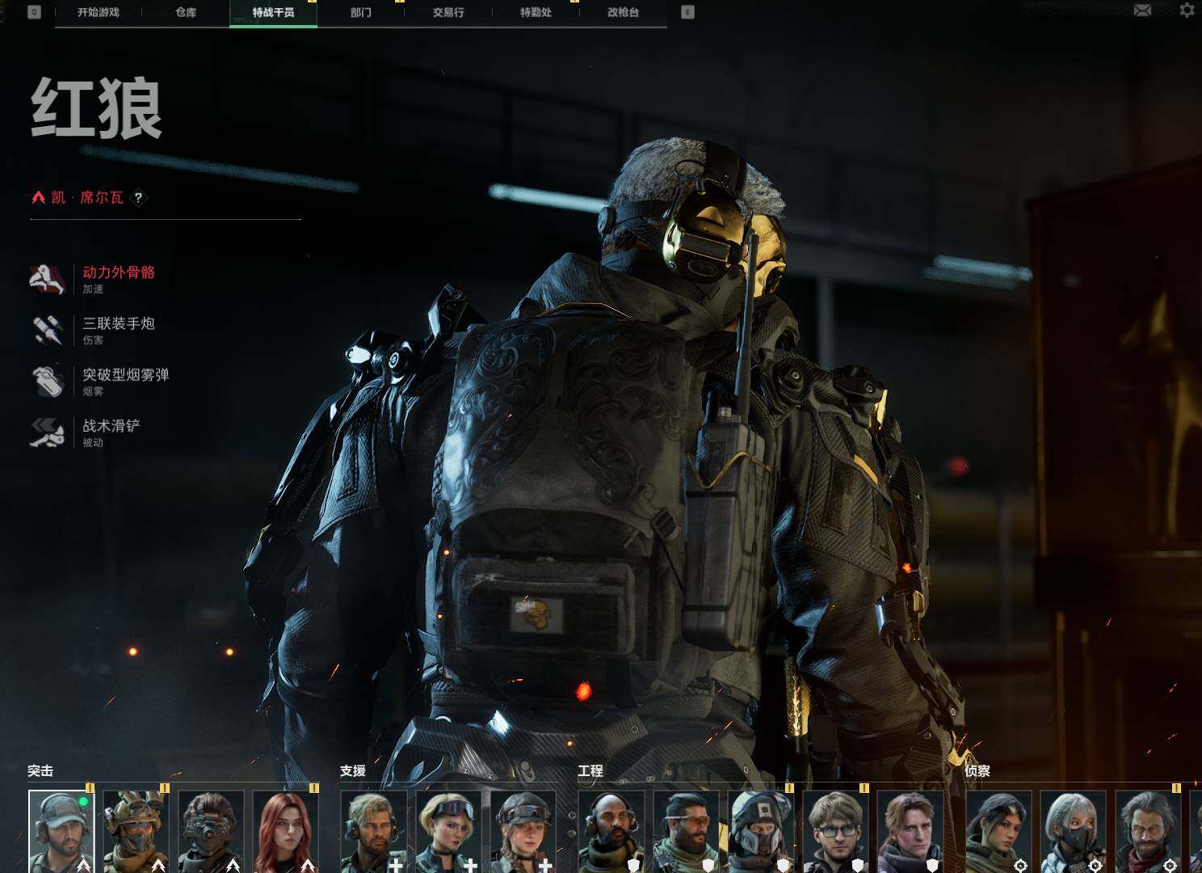Image resolution: width=1202 pixels, height=873 pixels.
Task: Choose the bald bearded engineer operator
Action: [612, 832]
